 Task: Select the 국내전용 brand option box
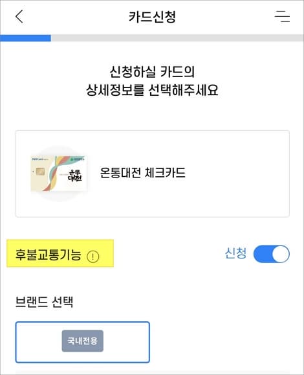pyautogui.click(x=83, y=342)
